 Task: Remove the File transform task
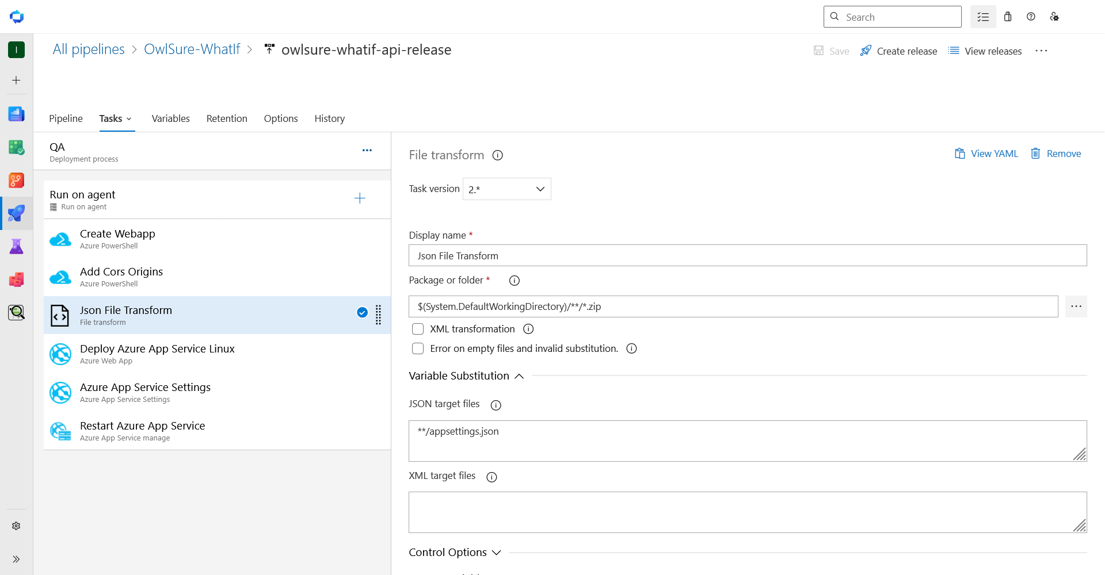point(1056,154)
